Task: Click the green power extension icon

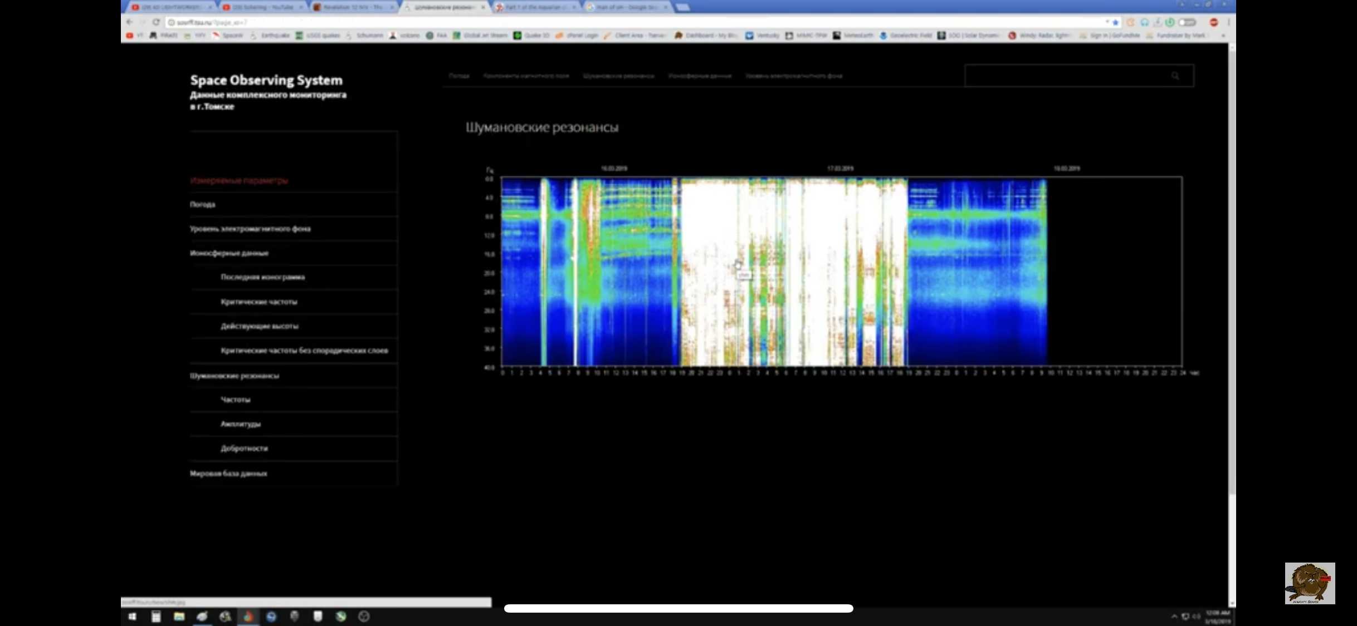Action: pos(1170,22)
